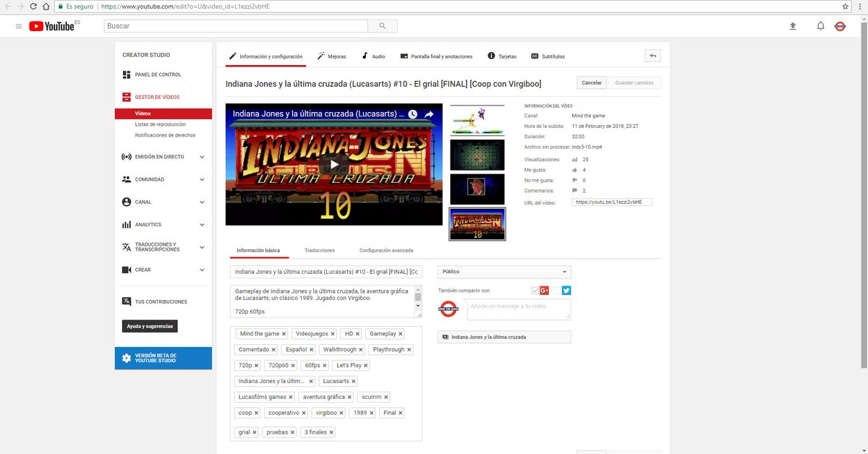This screenshot has width=868, height=454.
Task: Click Ayuda y sugerencias button
Action: point(150,326)
